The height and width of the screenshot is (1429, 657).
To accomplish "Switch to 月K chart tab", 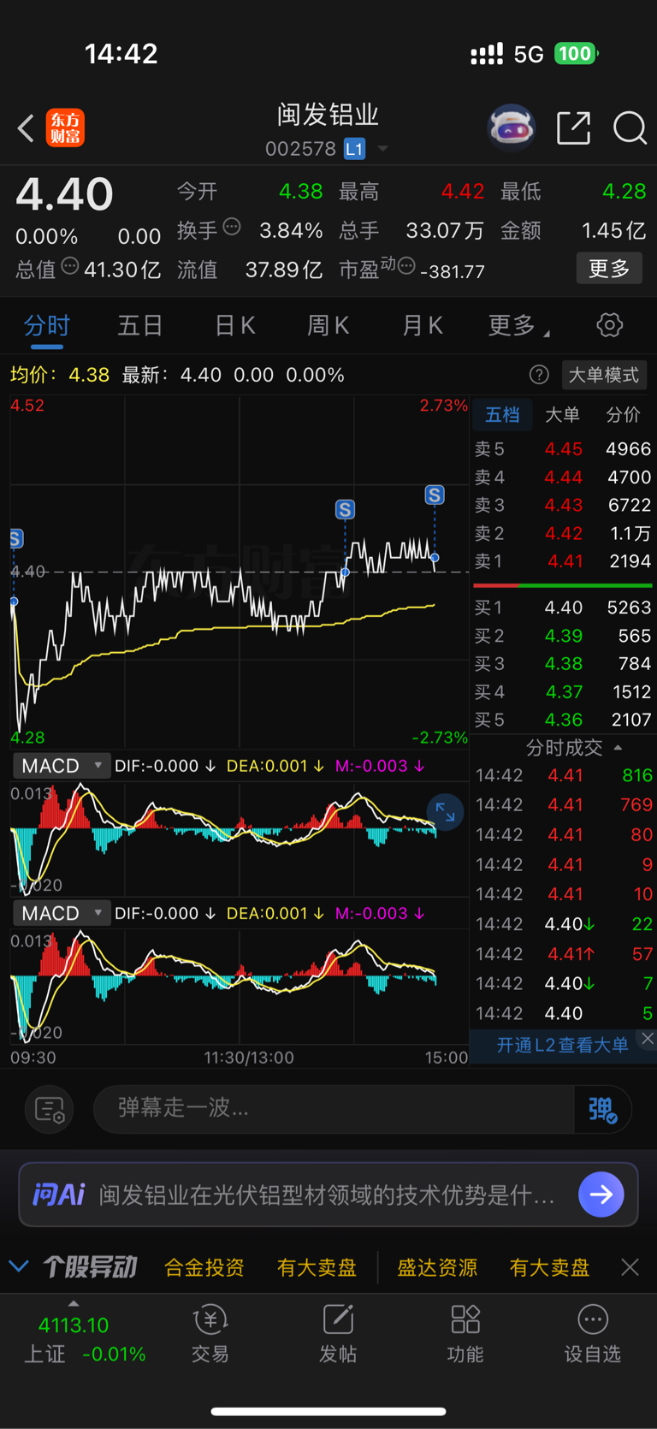I will [x=423, y=326].
